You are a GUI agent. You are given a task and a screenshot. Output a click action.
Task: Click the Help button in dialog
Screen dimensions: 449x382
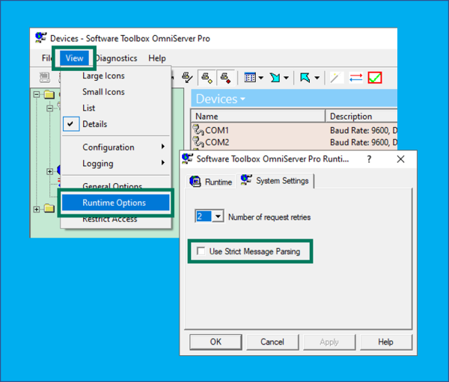(x=385, y=342)
